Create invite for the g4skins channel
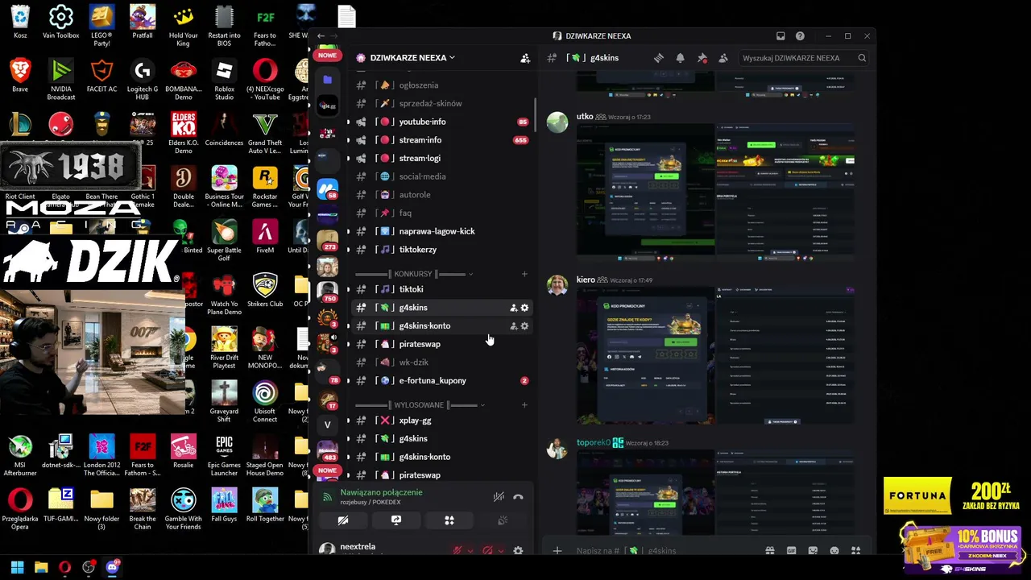This screenshot has height=580, width=1031. (x=513, y=308)
